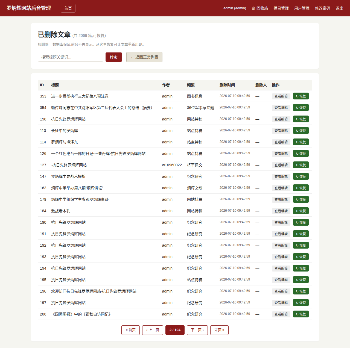The width and height of the screenshot is (350, 348).
Task: Click title 炳辉中学举办第八期"炳辉讲坛"
Action: click(77, 188)
